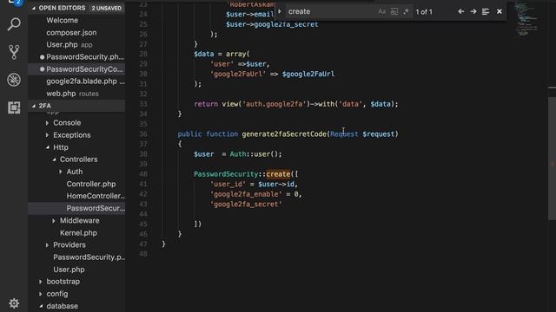556x312 pixels.
Task: Click the '2 UNSAVED' label
Action: click(106, 8)
